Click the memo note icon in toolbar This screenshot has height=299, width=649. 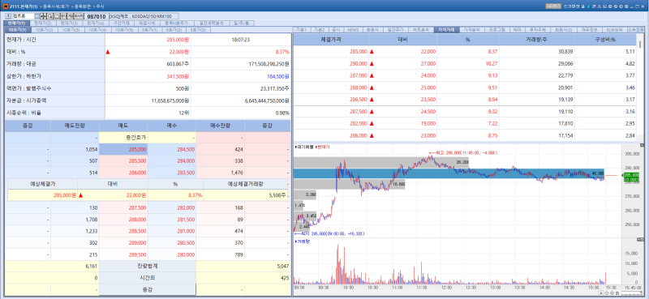57,16
